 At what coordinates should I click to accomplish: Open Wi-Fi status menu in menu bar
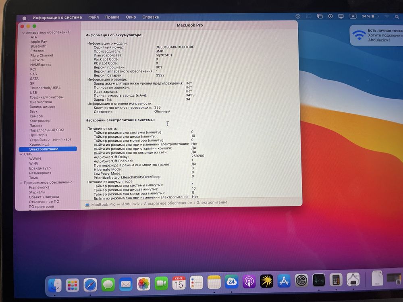[x=387, y=17]
